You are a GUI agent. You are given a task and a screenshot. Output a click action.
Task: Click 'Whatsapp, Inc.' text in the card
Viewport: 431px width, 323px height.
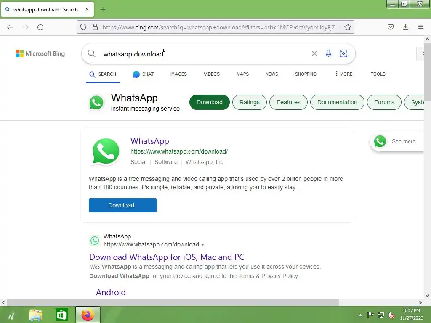tap(205, 162)
